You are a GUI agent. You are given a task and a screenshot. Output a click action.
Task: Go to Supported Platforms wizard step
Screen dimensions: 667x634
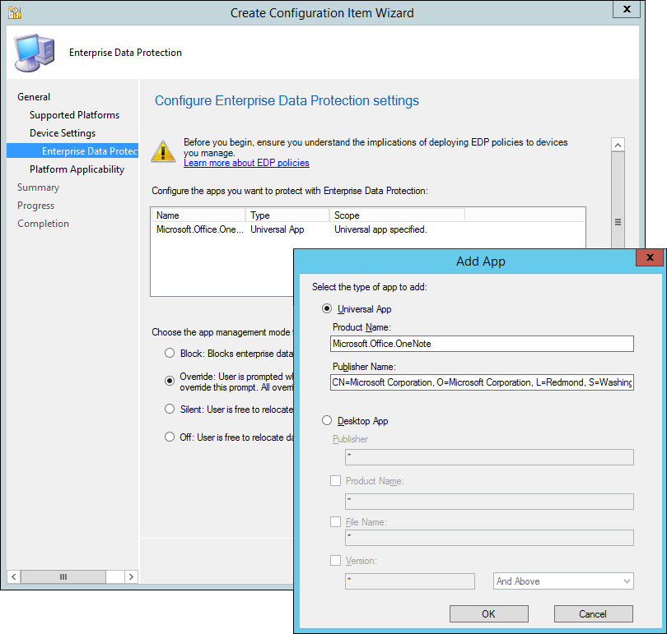pos(74,115)
